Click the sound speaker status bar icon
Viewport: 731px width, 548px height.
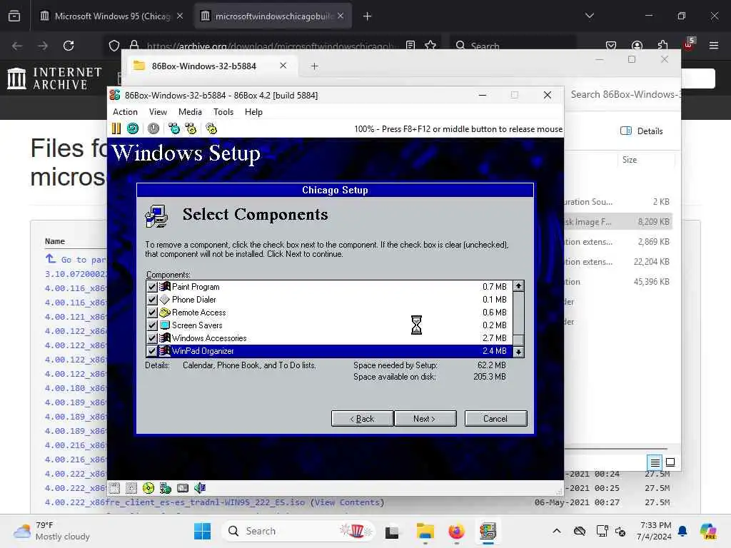[200, 488]
